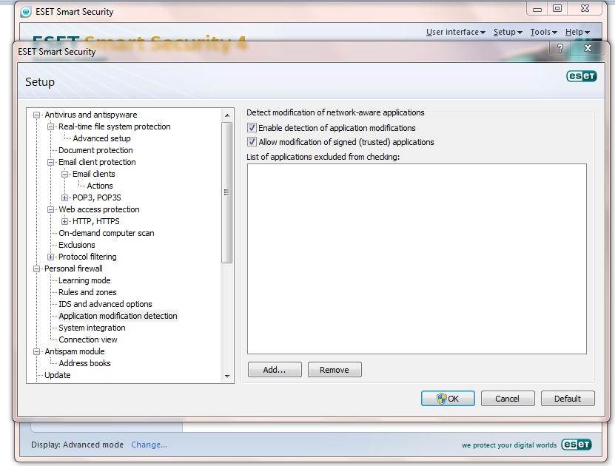This screenshot has width=615, height=466.
Task: Open the Setup menu in main window
Action: 508,32
